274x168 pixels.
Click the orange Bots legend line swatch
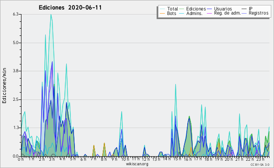click(x=162, y=13)
